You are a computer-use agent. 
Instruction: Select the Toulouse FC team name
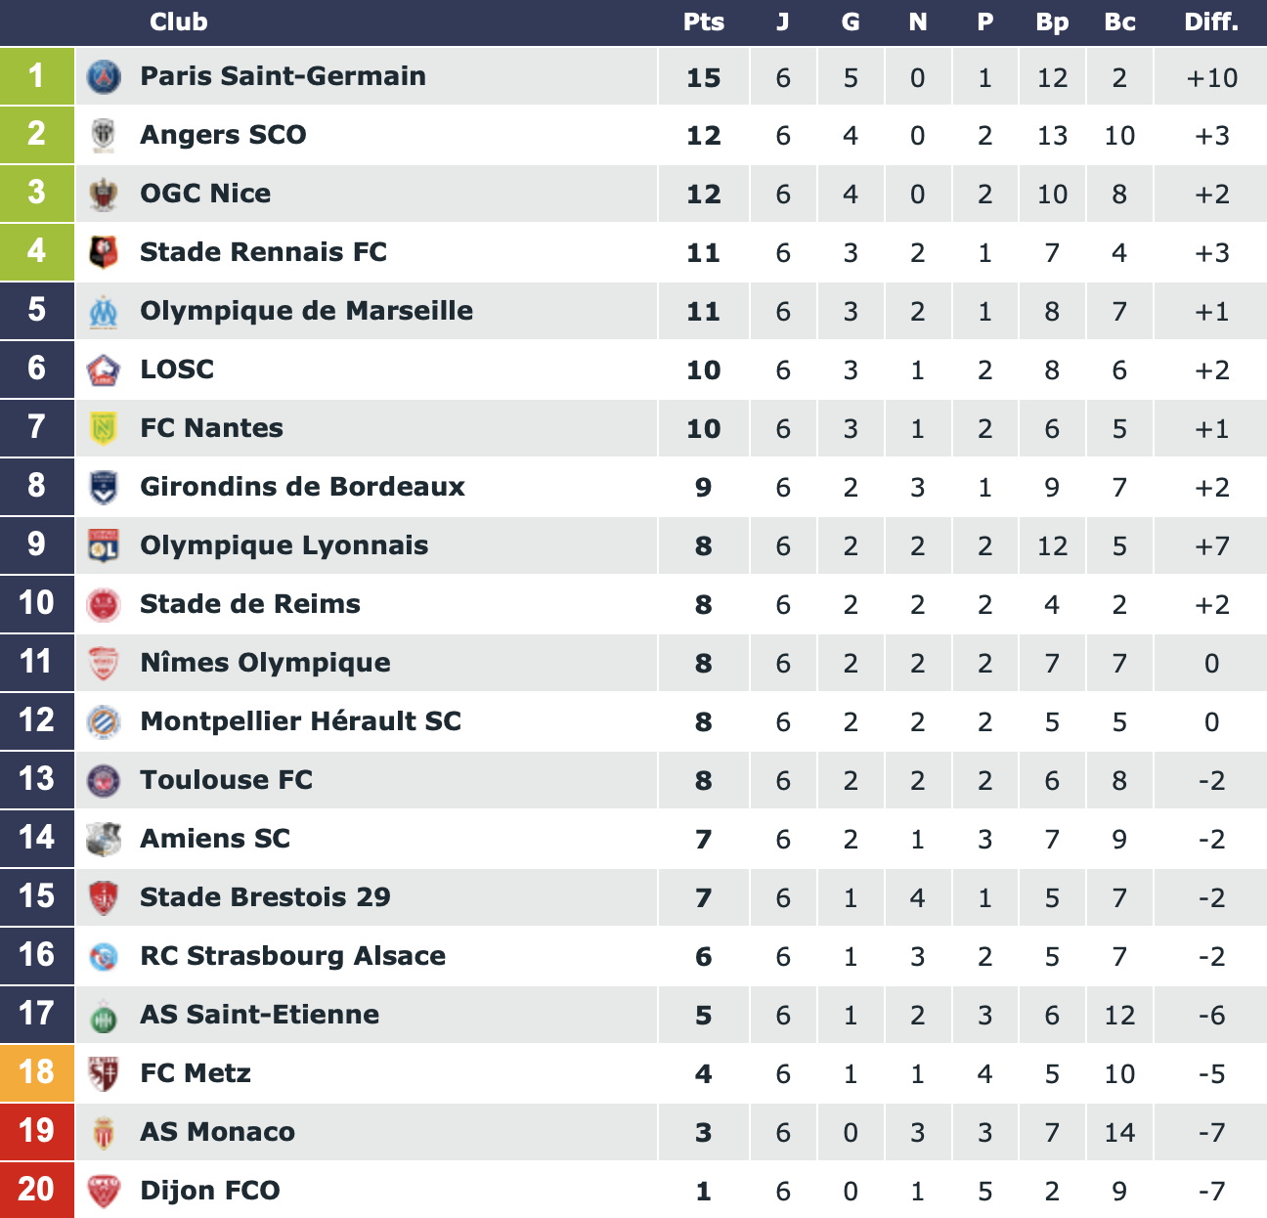(227, 780)
